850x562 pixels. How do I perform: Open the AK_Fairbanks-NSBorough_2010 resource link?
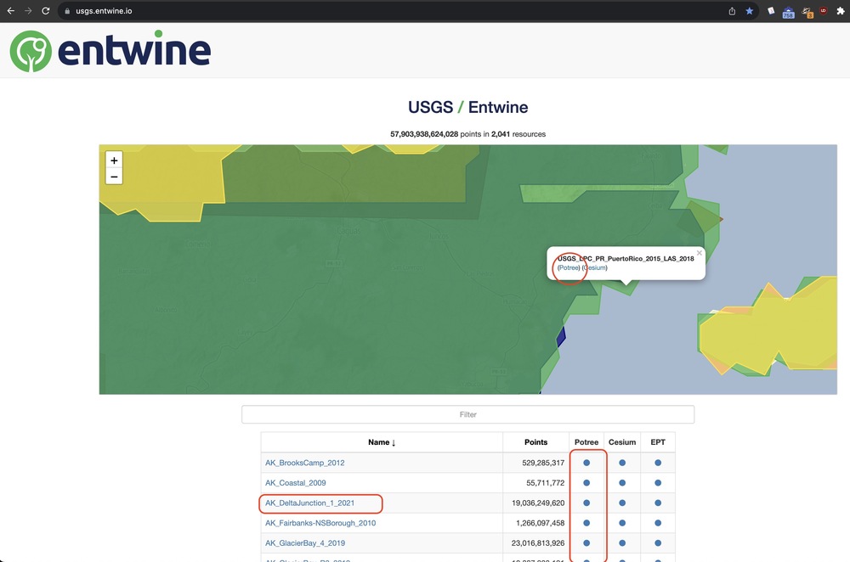tap(320, 523)
